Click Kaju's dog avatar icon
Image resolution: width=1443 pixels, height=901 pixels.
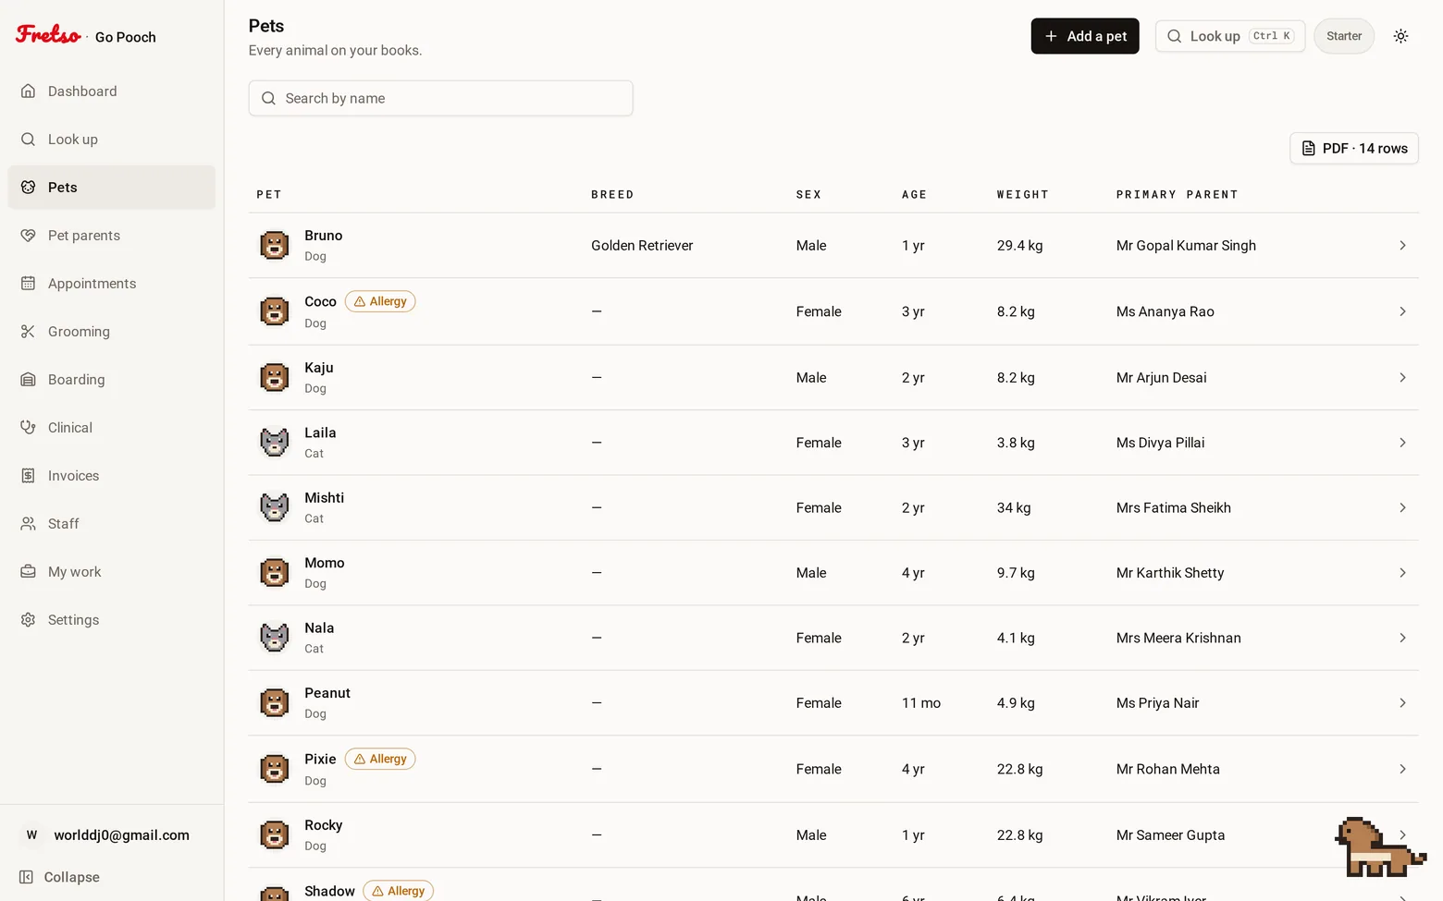[x=274, y=377]
